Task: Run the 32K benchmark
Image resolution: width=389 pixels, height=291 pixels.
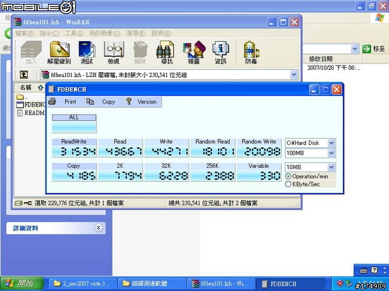Action: [x=166, y=172]
